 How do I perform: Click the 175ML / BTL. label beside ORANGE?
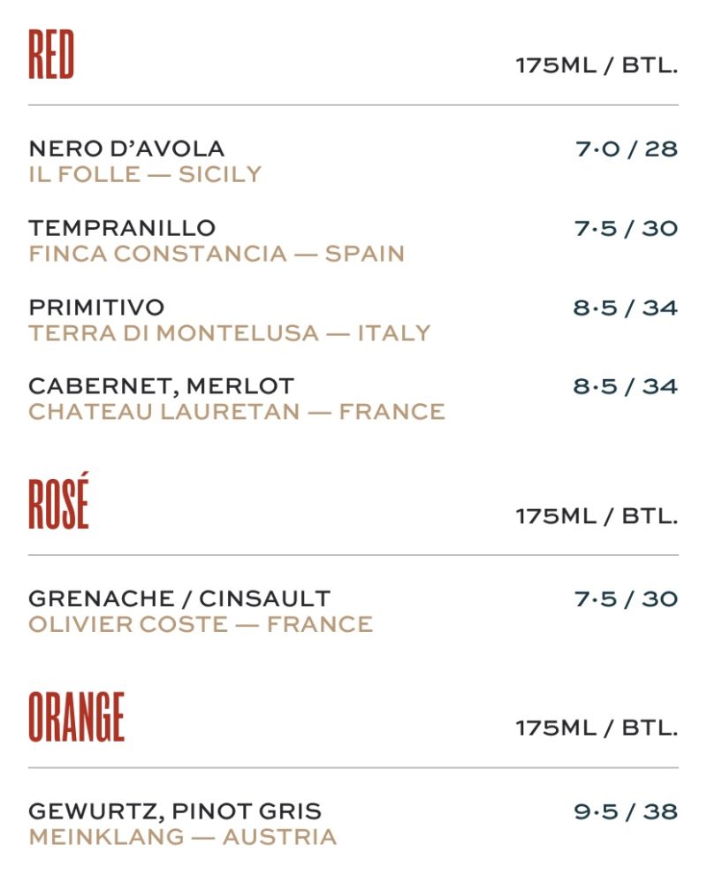click(597, 728)
